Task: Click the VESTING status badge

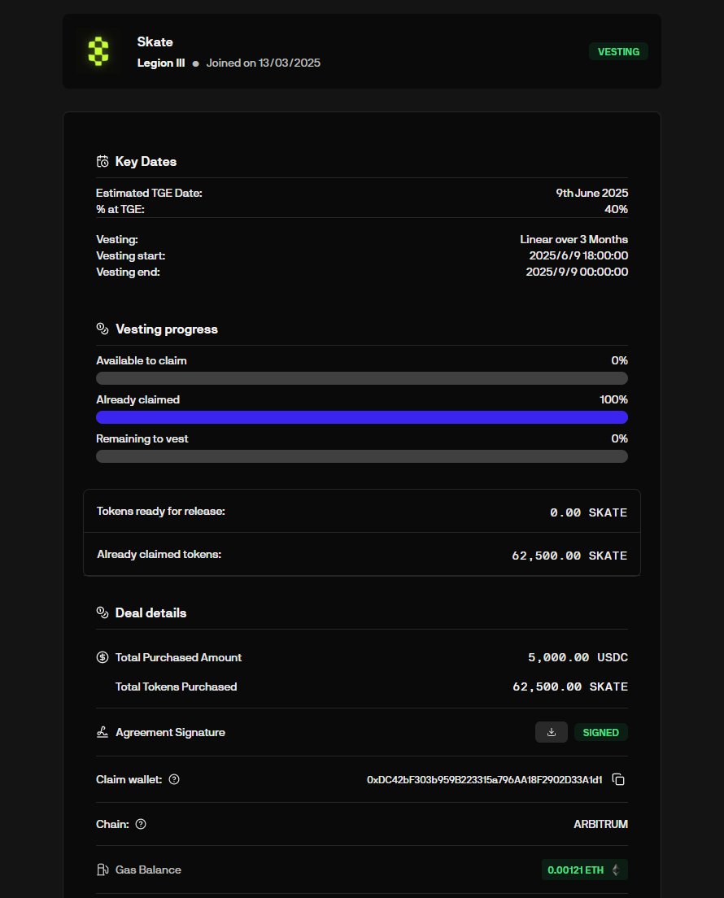Action: click(618, 52)
